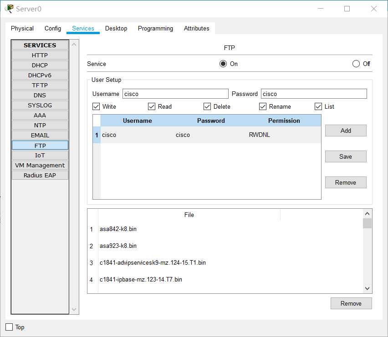Remove the selected FTP user

pyautogui.click(x=346, y=182)
